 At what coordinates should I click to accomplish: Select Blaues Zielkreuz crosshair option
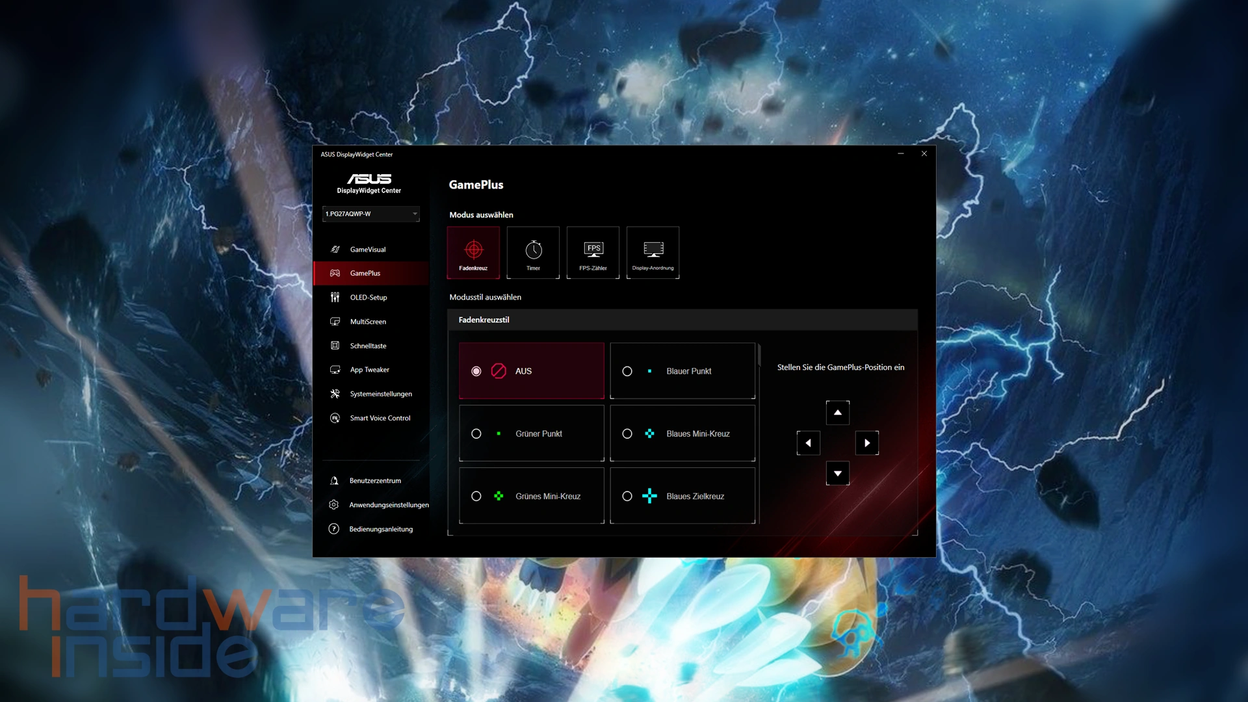627,496
